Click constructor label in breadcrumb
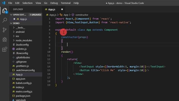This screenshot has width=179, height=101. 82,15
